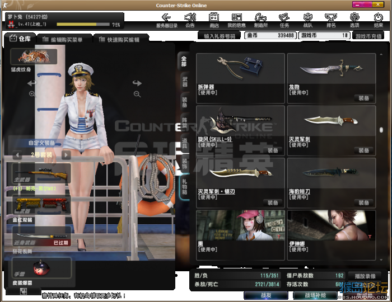Click the small icon at bottom-left corner
Viewport: 392px width, 302px height.
point(24,291)
